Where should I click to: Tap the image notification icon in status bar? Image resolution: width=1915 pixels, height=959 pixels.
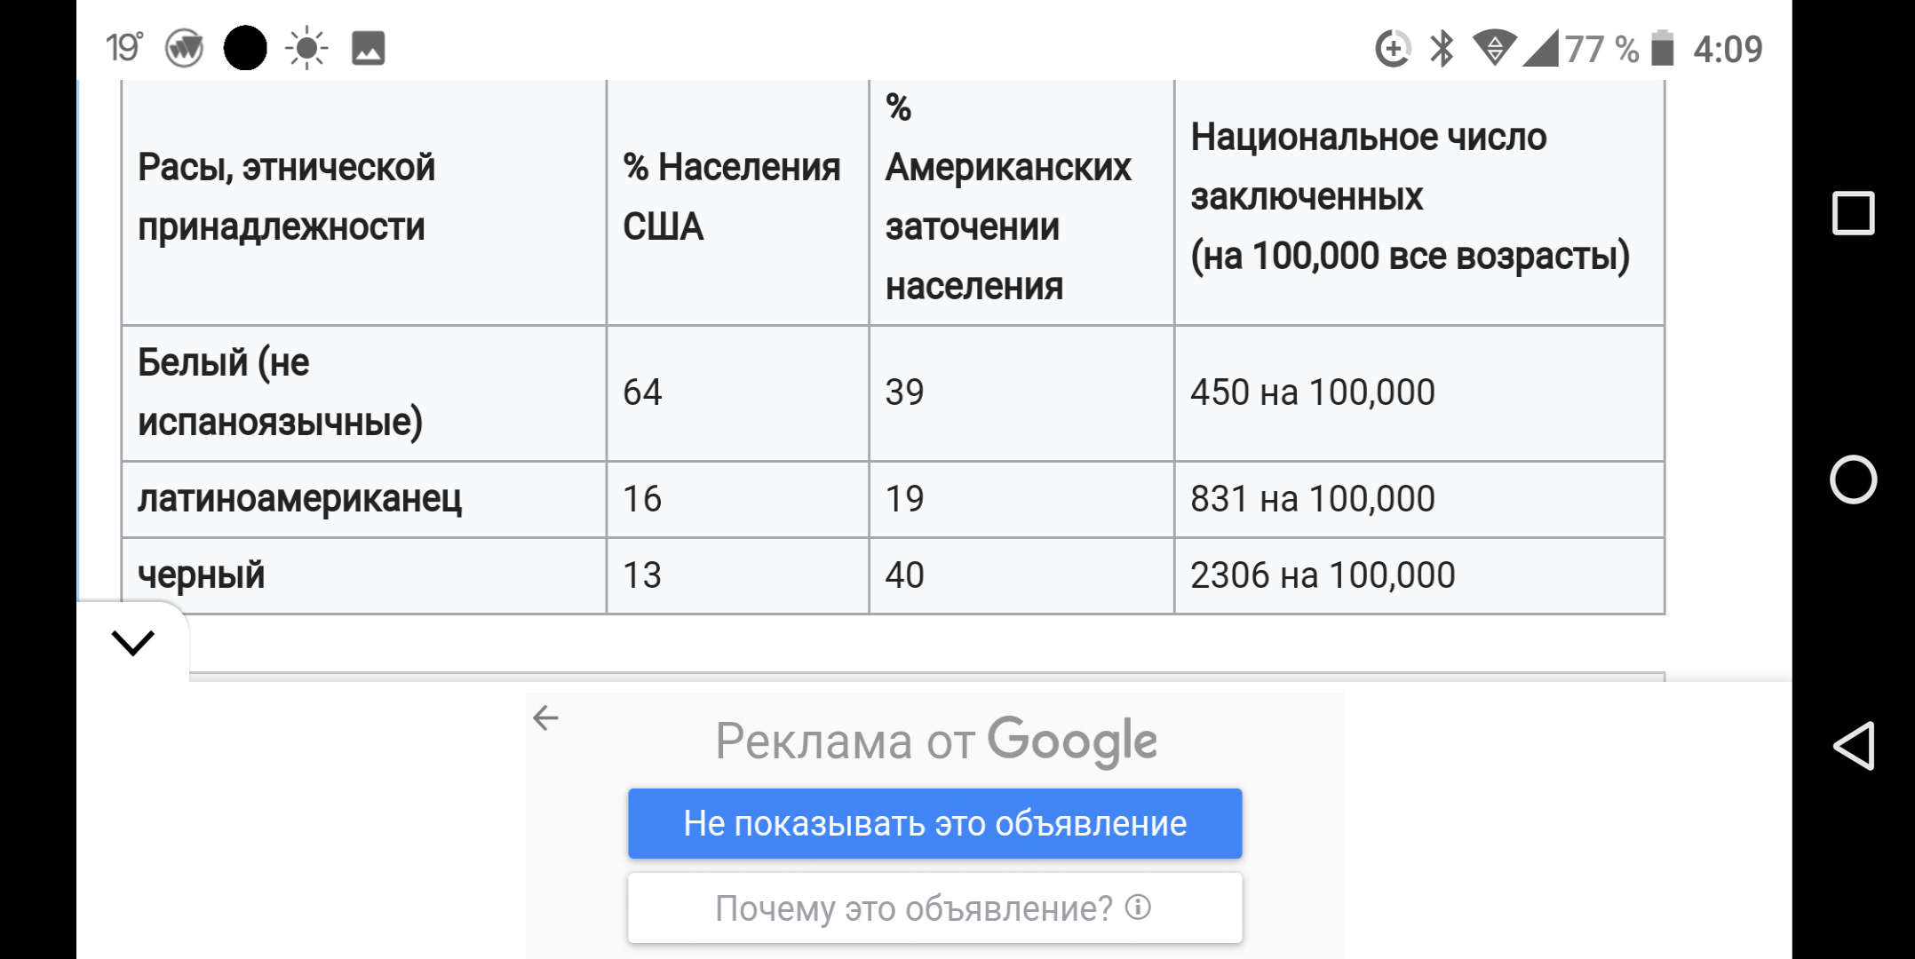[x=368, y=48]
